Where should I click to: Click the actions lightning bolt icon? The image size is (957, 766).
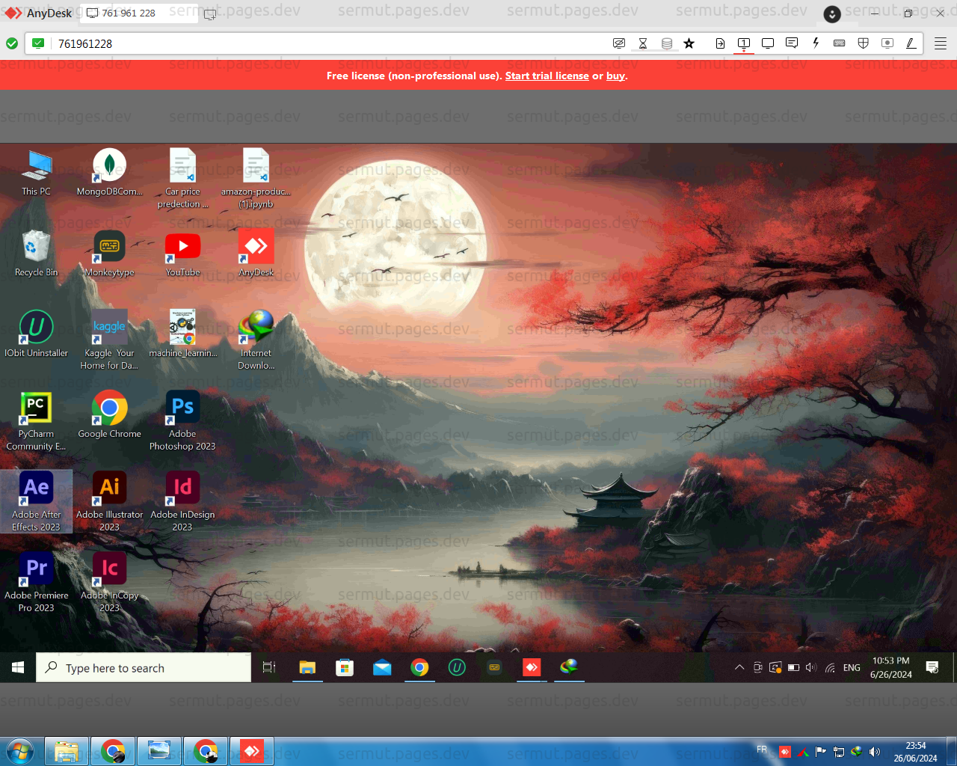pos(816,43)
